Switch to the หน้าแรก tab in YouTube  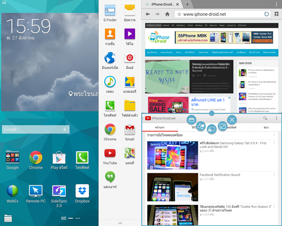pyautogui.click(x=160, y=127)
